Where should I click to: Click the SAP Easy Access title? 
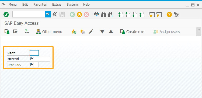coord(22,23)
